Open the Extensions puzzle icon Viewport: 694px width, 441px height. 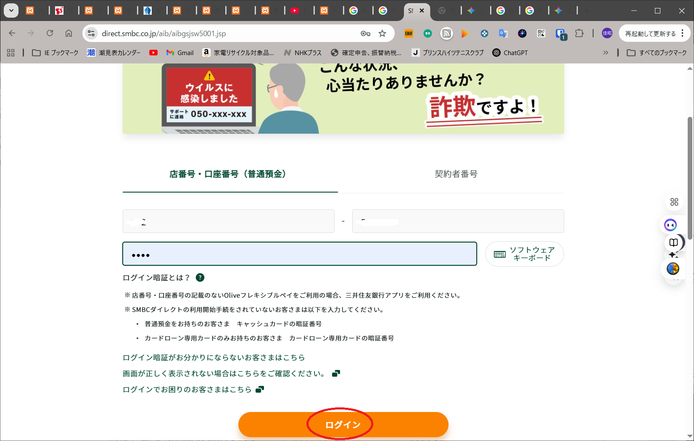579,34
